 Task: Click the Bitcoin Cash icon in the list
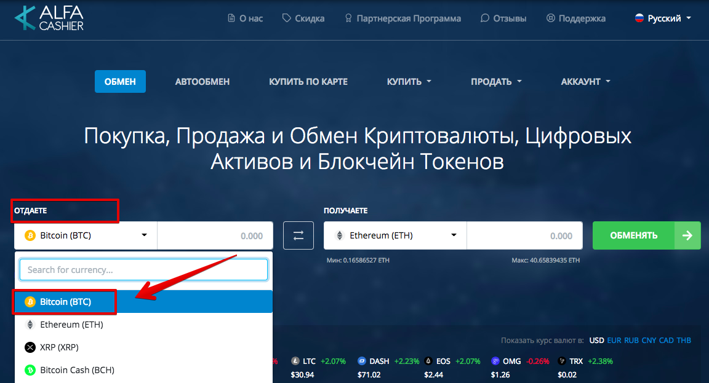(30, 370)
